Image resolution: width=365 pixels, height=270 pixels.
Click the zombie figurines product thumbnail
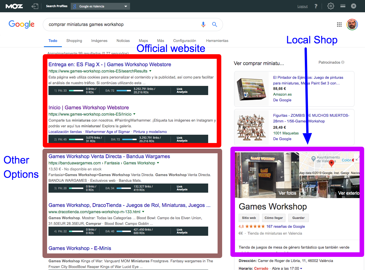pos(251,127)
